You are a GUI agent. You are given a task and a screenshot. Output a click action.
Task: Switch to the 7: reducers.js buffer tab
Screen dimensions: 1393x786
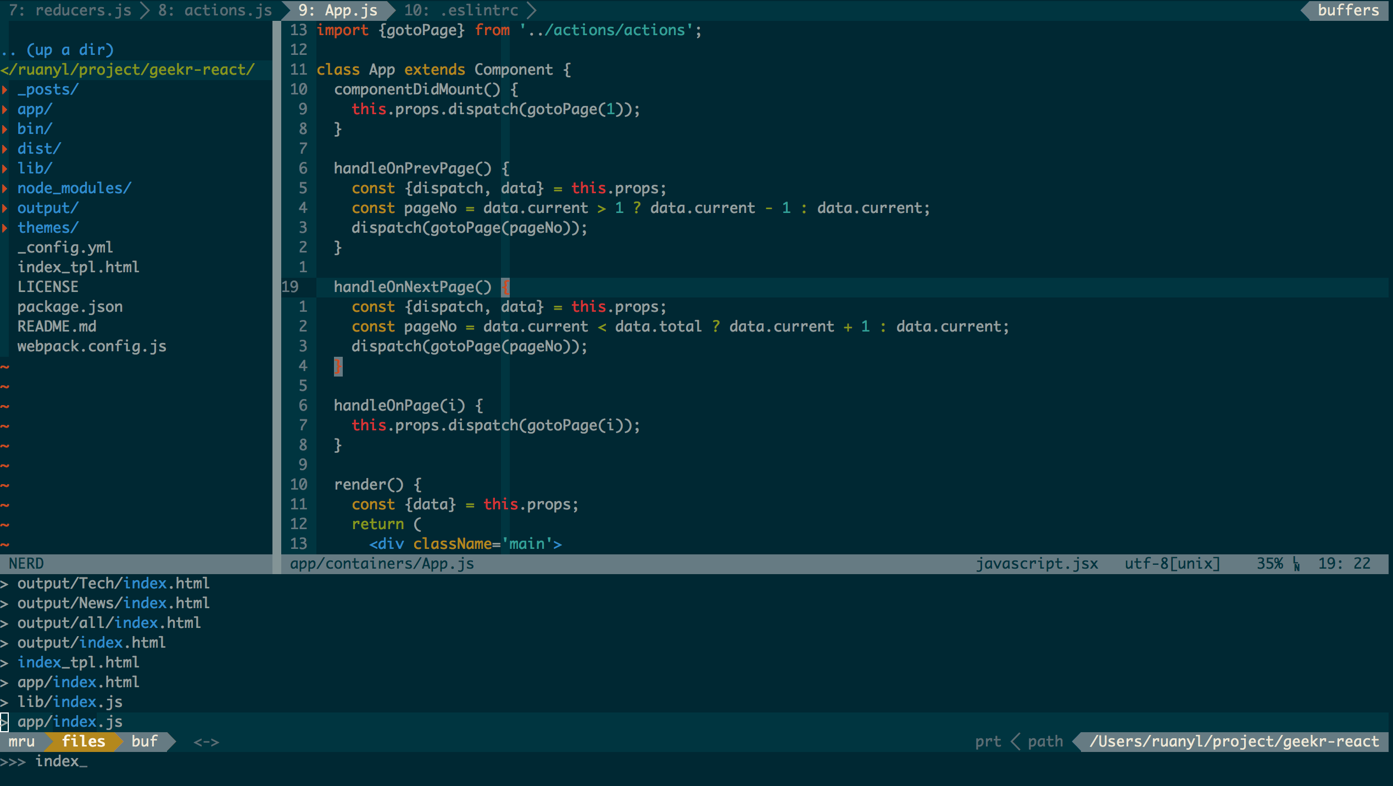pyautogui.click(x=70, y=10)
